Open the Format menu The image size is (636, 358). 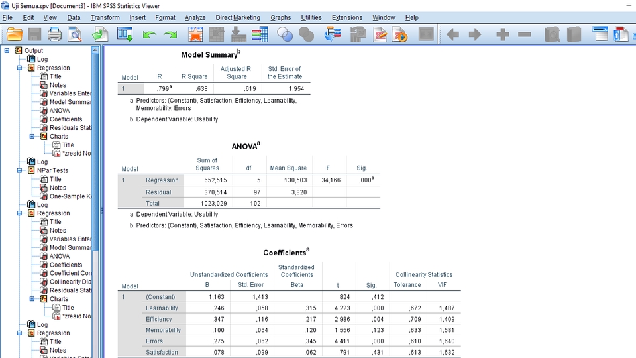pos(165,17)
